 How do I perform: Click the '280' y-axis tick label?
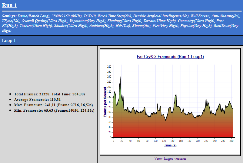[x=109, y=67]
